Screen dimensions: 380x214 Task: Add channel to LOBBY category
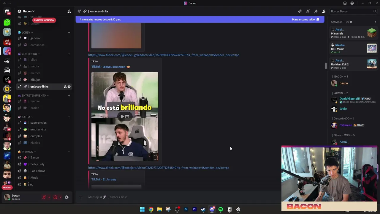[x=69, y=32]
